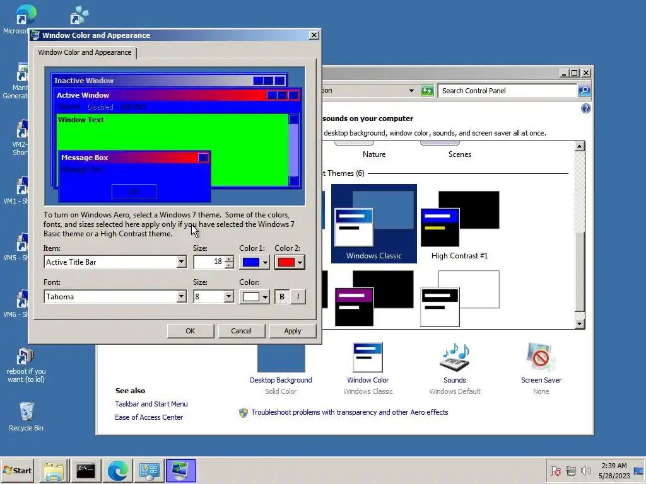The width and height of the screenshot is (646, 484).
Task: Switch to the Personalization taskbar button
Action: [181, 471]
